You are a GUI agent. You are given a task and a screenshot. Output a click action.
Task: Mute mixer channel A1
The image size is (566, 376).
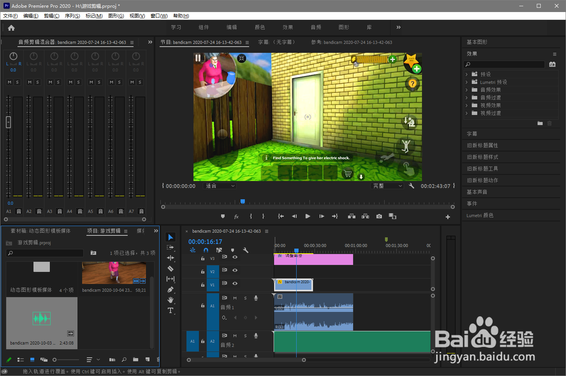(x=9, y=82)
